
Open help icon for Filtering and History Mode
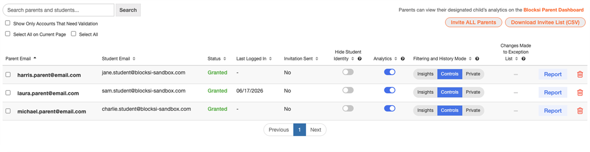477,59
